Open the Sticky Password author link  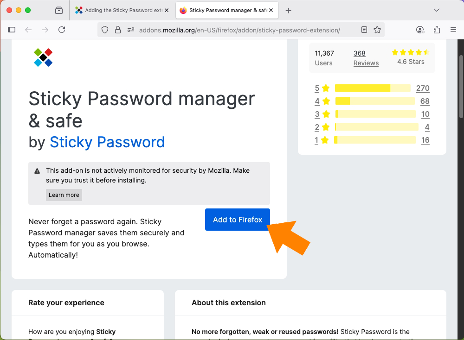point(107,142)
